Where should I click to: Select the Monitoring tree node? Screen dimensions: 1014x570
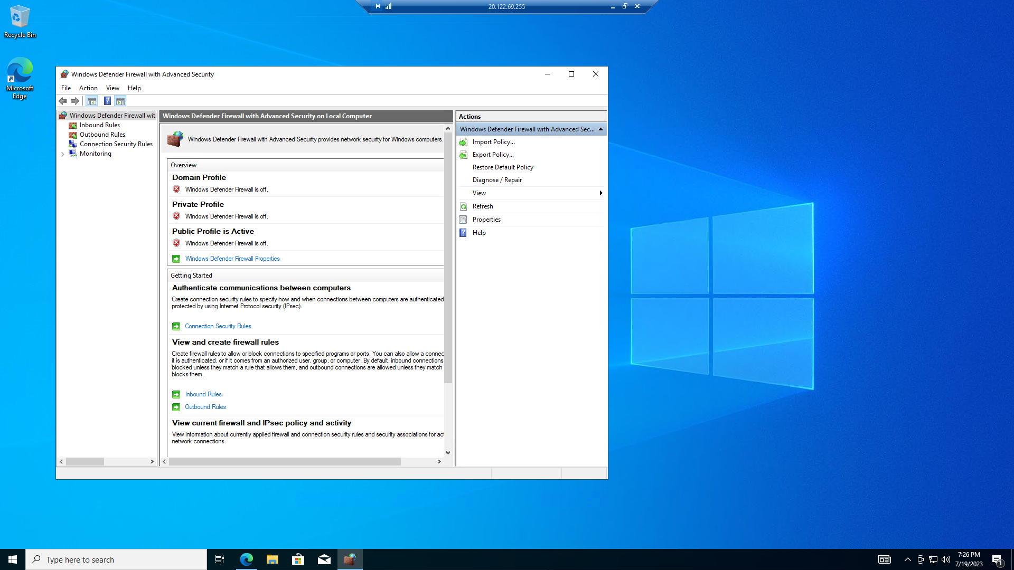pyautogui.click(x=96, y=154)
